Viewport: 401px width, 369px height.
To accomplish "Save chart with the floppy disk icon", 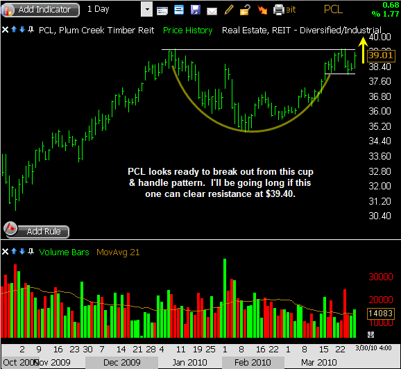I will [x=196, y=10].
